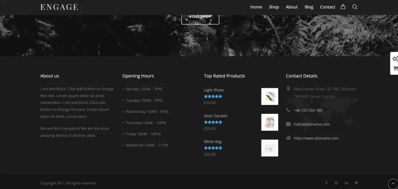Click the White Bag thumbnail image
This screenshot has width=398, height=189.
pyautogui.click(x=269, y=148)
